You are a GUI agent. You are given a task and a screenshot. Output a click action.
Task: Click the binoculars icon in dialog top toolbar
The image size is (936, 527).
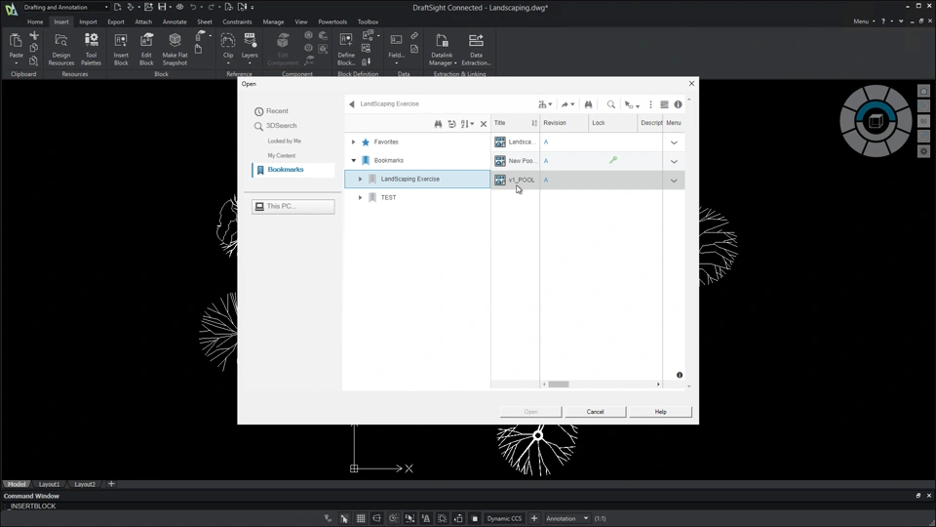588,104
